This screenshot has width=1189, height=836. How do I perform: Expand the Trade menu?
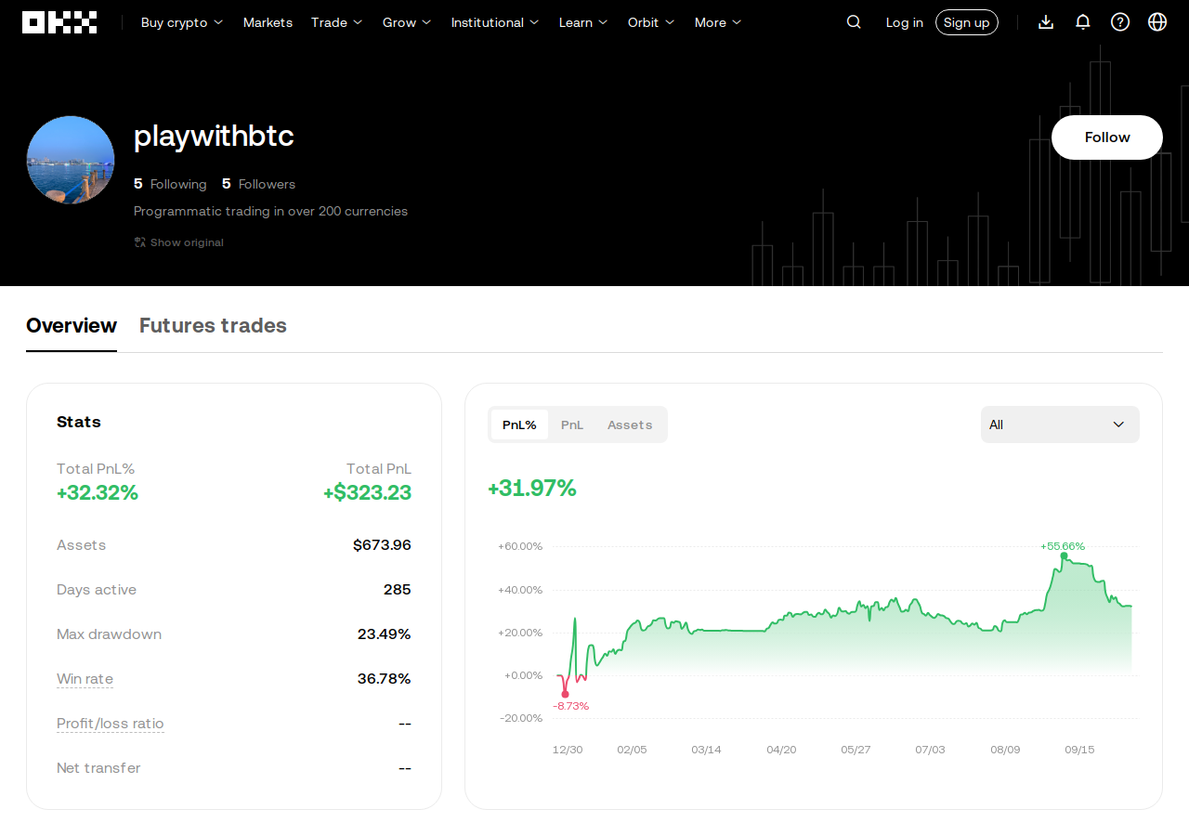(x=337, y=22)
